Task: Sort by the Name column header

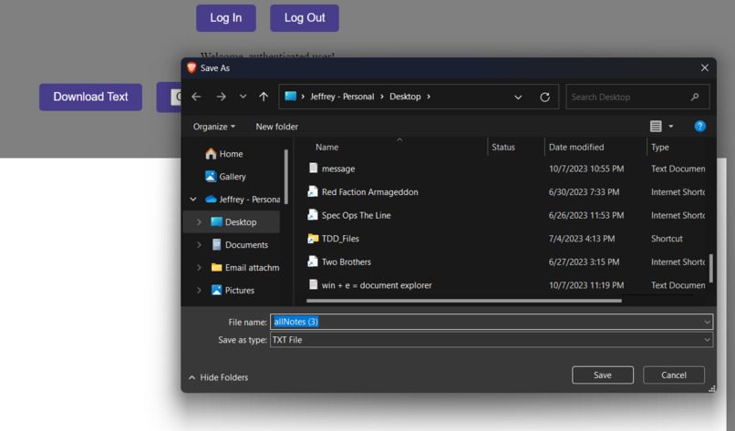Action: point(326,147)
